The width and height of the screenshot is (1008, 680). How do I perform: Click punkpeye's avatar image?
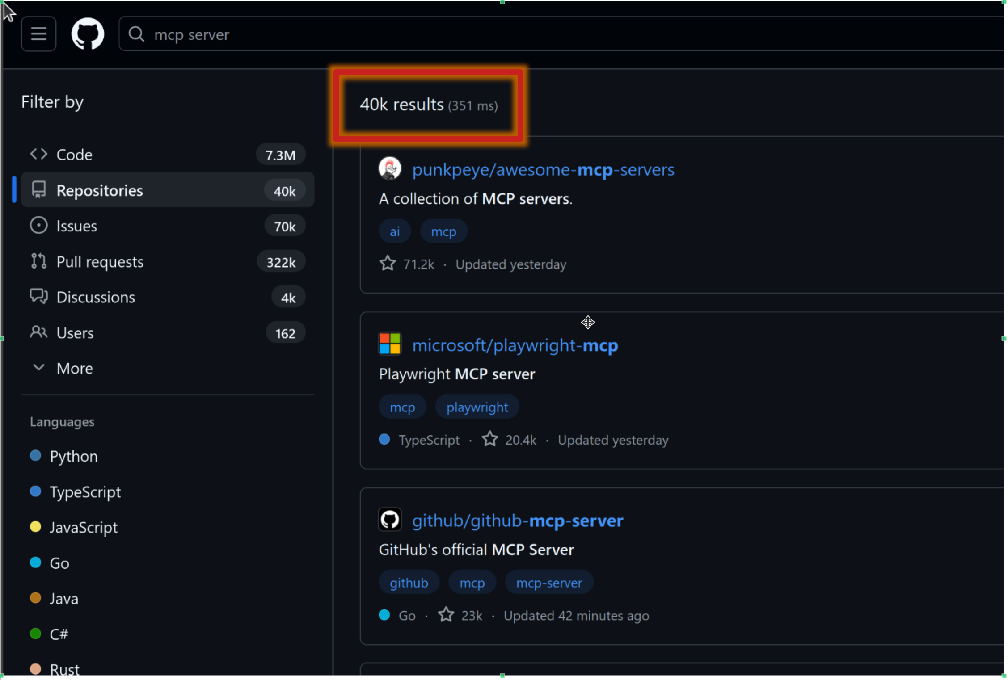click(x=389, y=169)
